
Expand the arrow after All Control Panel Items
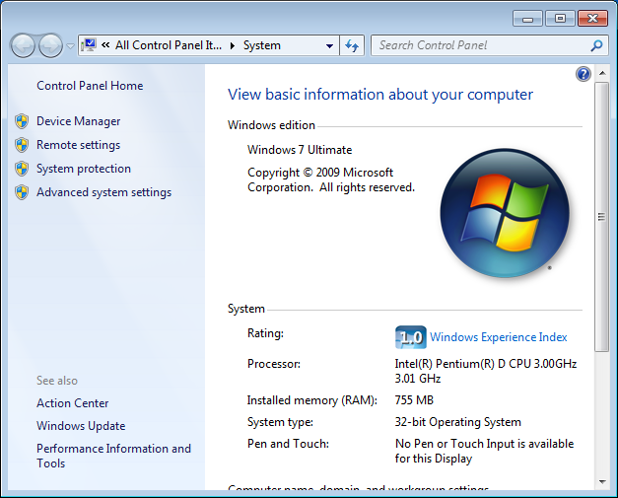pos(233,45)
